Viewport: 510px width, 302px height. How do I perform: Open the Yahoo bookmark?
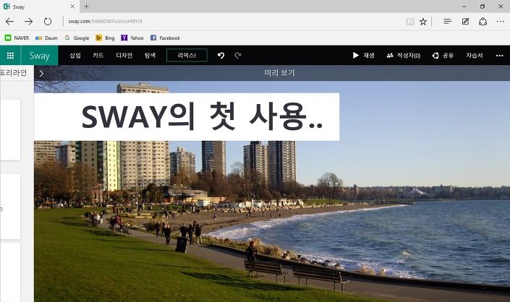click(x=132, y=38)
